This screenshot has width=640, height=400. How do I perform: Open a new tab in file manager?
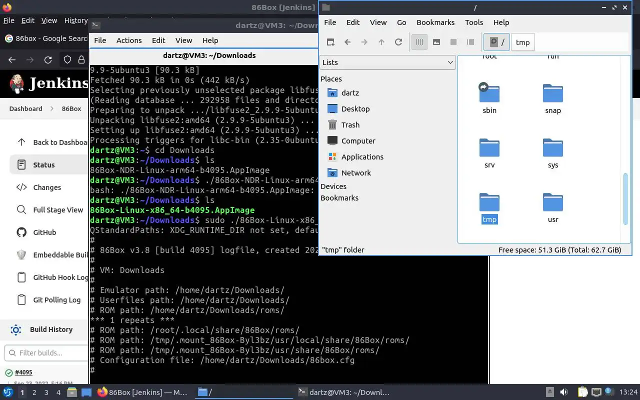(330, 42)
